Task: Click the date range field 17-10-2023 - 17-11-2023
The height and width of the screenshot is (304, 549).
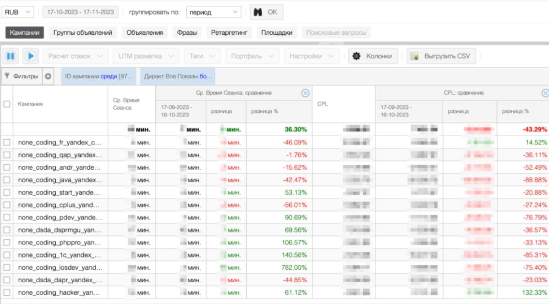Action: 80,12
